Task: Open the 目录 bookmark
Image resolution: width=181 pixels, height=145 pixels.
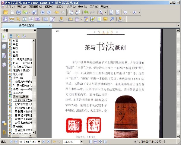Action: [15, 55]
